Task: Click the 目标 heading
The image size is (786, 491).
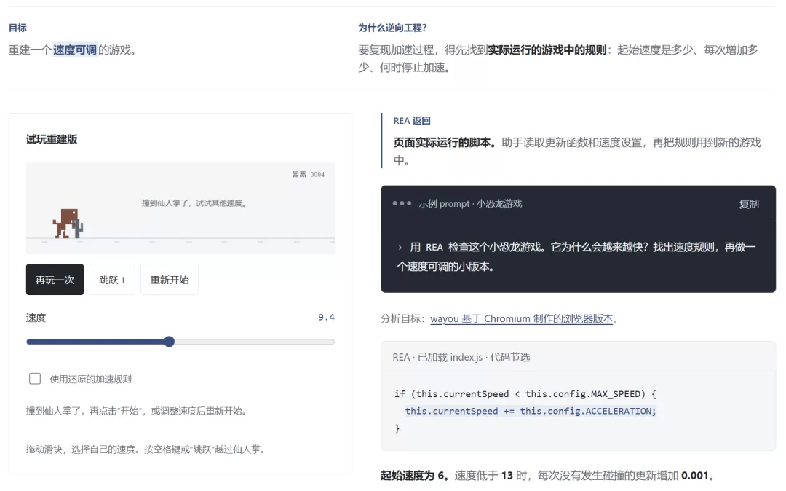Action: tap(17, 28)
